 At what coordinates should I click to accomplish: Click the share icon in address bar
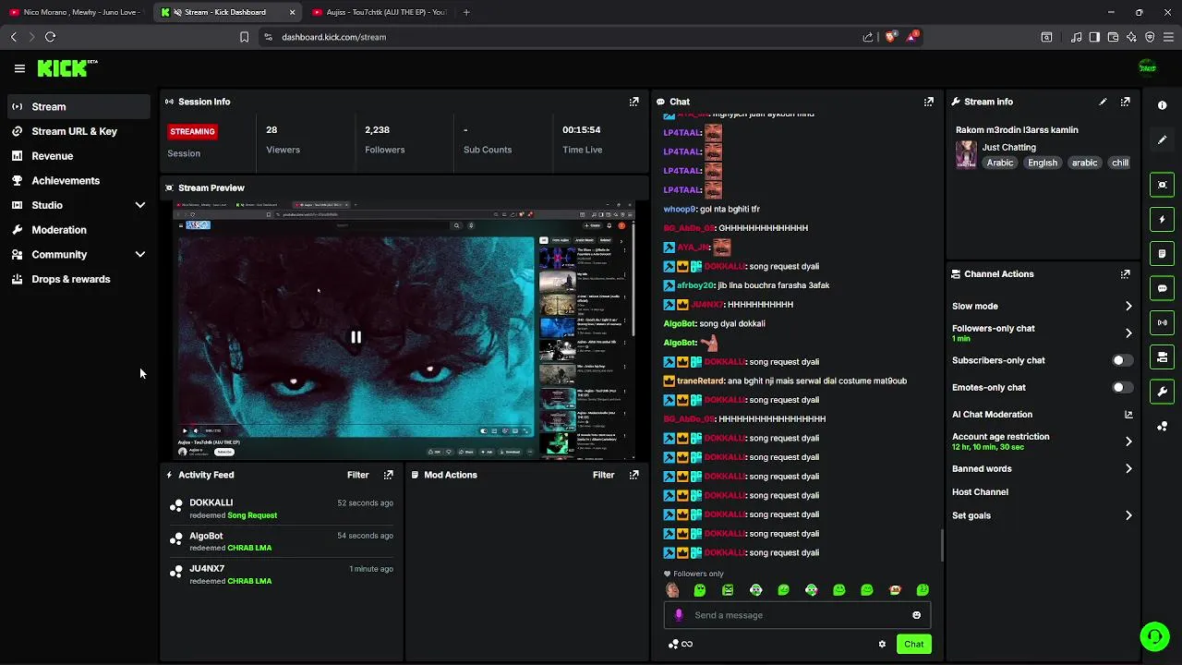tap(867, 37)
